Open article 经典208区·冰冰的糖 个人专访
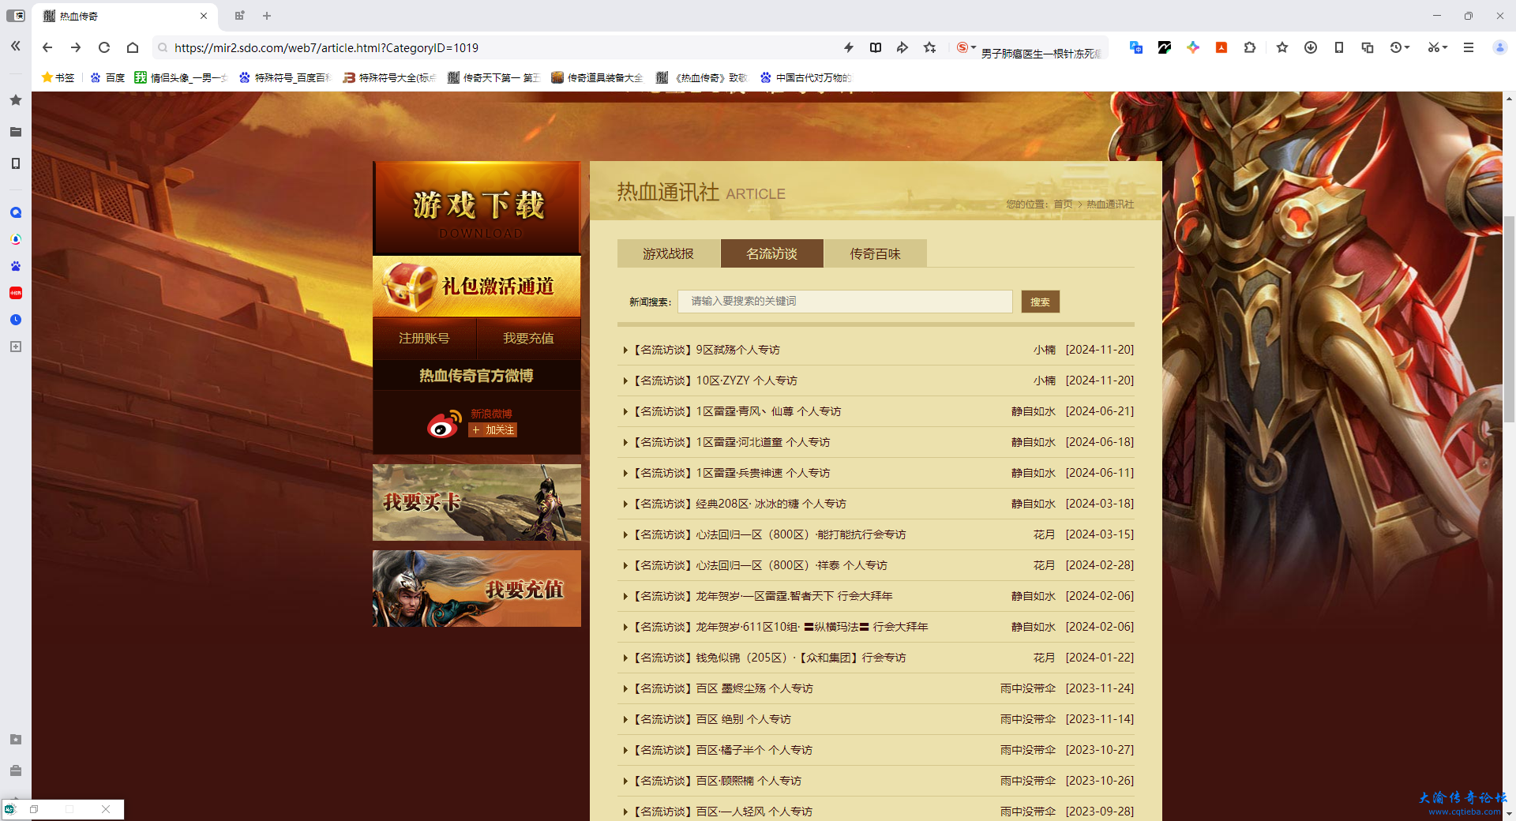 (x=771, y=504)
